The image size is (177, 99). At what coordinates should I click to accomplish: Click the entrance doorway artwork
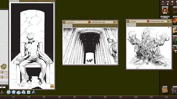pyautogui.click(x=90, y=46)
